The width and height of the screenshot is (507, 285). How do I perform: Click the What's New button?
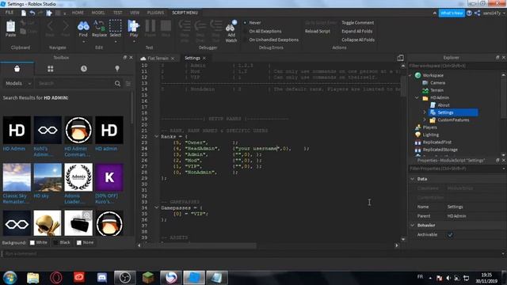coord(452,13)
